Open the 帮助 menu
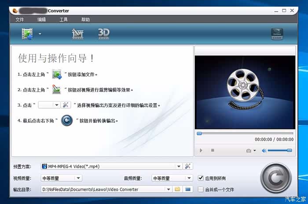This screenshot has height=204, width=308. coord(86,19)
